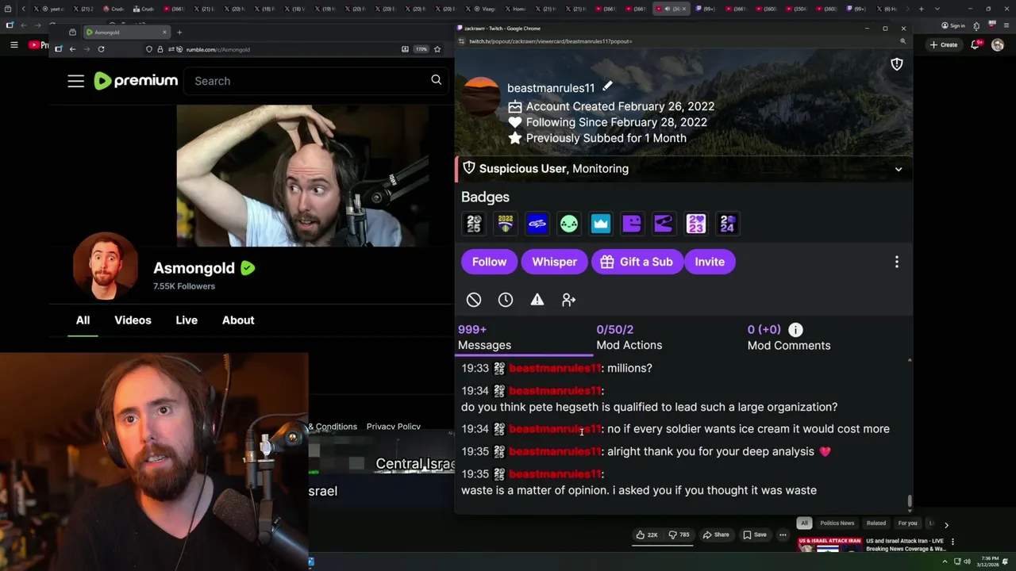Viewport: 1016px width, 571px height.
Task: Open US and Israel Attack Iran thumbnail
Action: [829, 546]
